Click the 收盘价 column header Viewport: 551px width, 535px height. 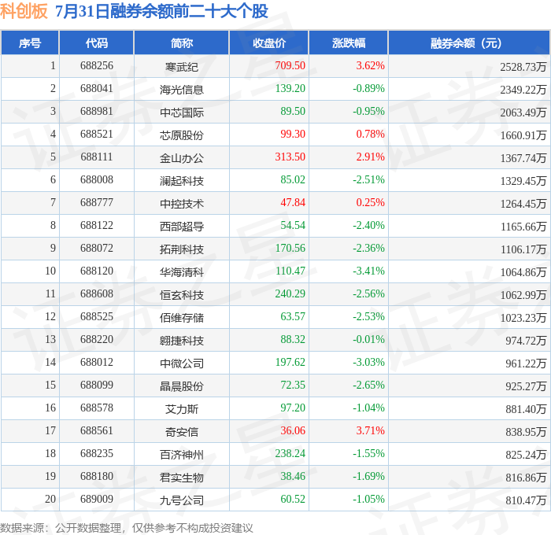269,43
